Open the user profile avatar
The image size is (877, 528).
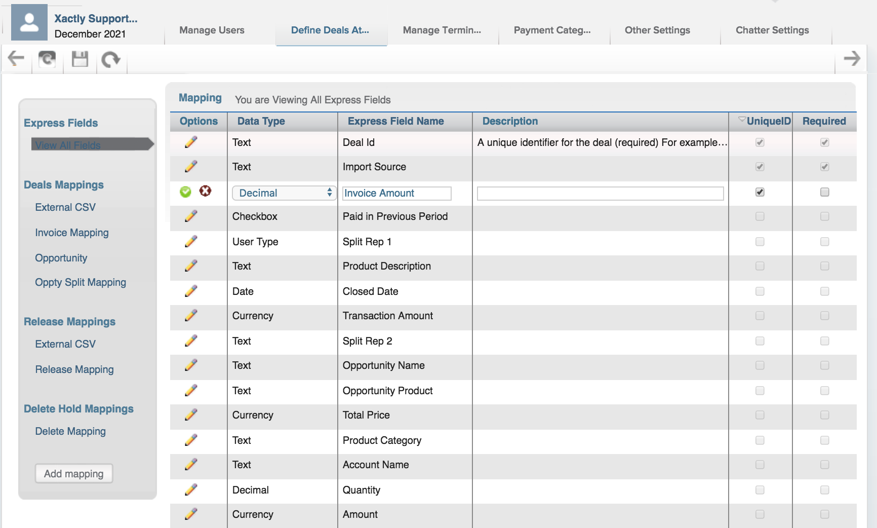pyautogui.click(x=29, y=23)
